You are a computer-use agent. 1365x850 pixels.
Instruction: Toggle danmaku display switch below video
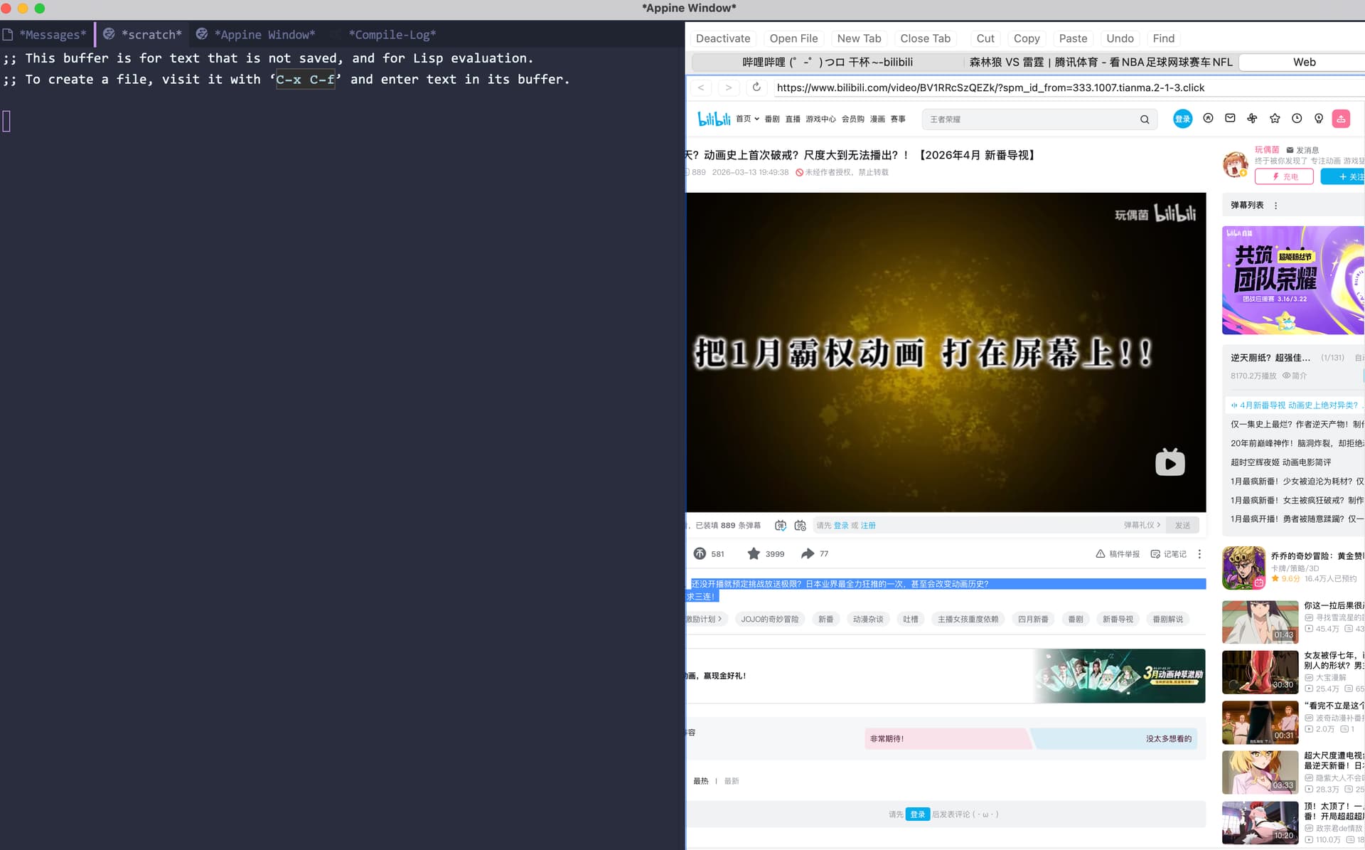pos(781,525)
